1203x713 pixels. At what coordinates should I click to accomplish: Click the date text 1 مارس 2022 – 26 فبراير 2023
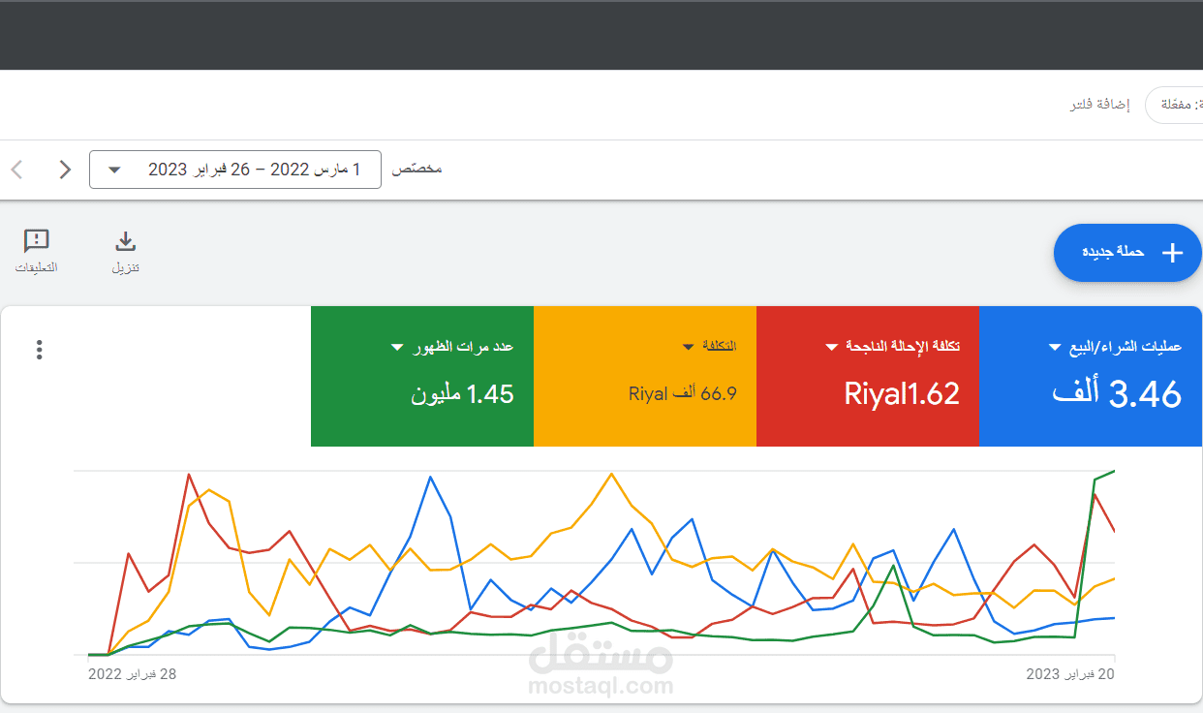tap(254, 170)
